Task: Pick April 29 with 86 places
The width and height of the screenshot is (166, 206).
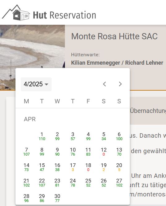Action: pyautogui.click(x=42, y=198)
